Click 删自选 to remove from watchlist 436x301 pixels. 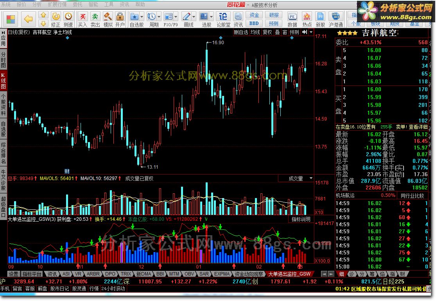(x=241, y=32)
